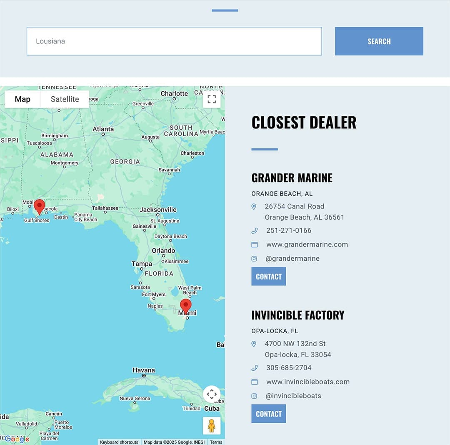Select address 26754 Canal Road
Screen dimensions: 450x445
[295, 206]
